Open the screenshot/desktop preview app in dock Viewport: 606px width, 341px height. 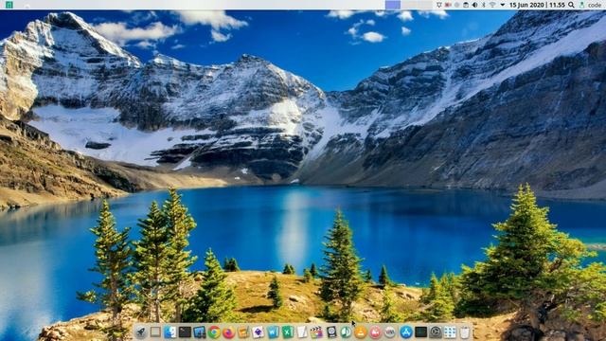200,332
